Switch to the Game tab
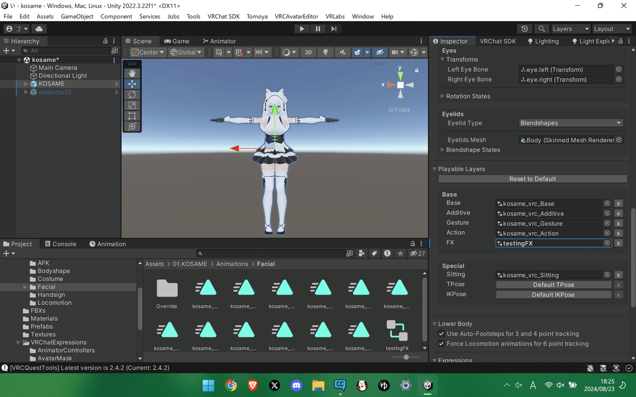 [176, 41]
